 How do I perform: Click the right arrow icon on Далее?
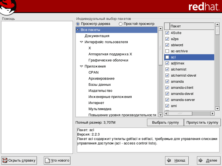click(201, 160)
